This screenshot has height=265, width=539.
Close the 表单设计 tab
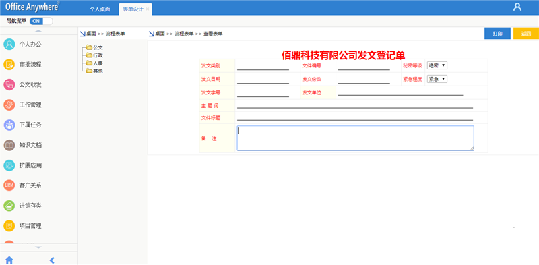click(148, 9)
